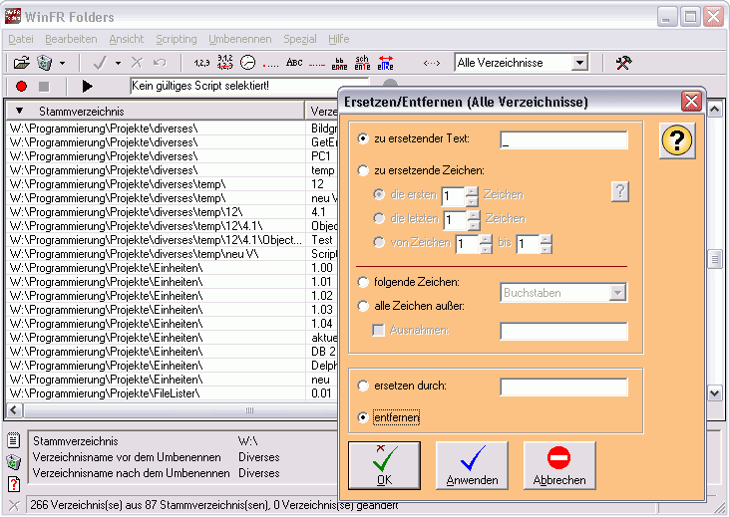Stop script recording with grey square

[44, 86]
